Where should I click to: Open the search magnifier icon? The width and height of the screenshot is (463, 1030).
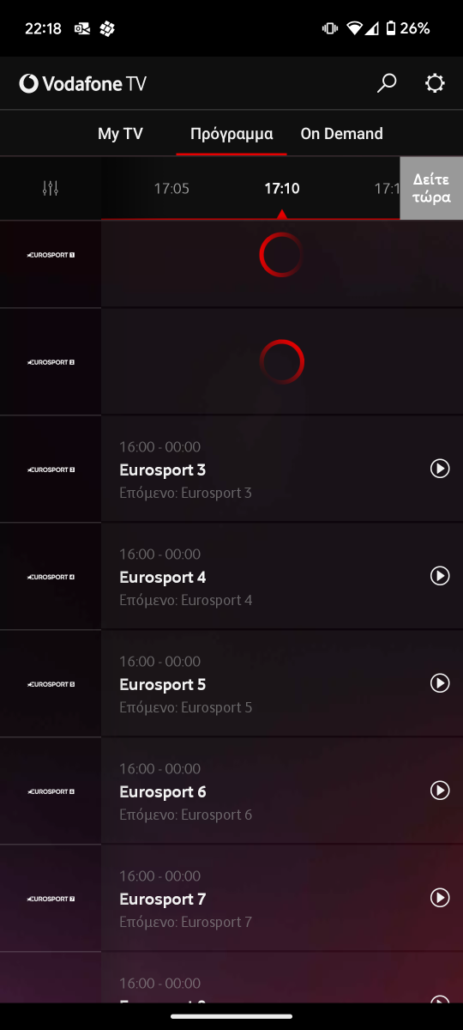pyautogui.click(x=387, y=83)
